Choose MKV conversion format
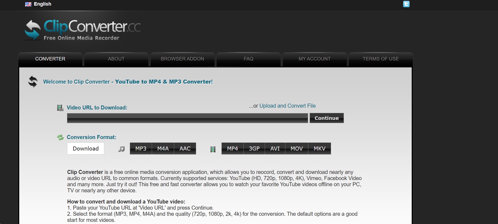This screenshot has height=224, width=498. [x=320, y=149]
